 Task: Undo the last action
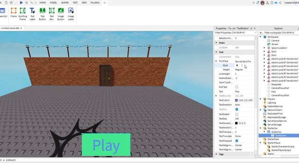[x=31, y=3]
